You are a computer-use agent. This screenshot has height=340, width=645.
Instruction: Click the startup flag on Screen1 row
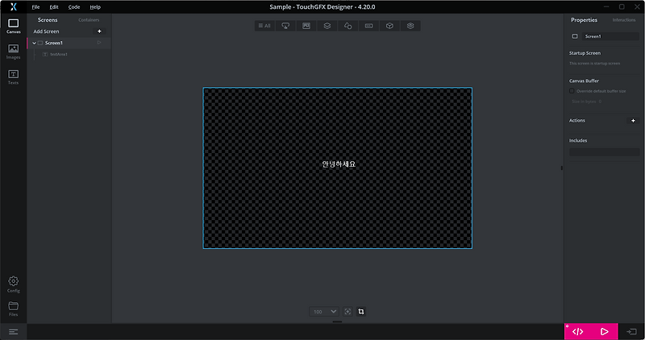point(99,43)
